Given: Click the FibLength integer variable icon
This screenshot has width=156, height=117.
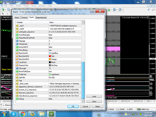Looking at the screenshot, I should [x=17, y=68].
